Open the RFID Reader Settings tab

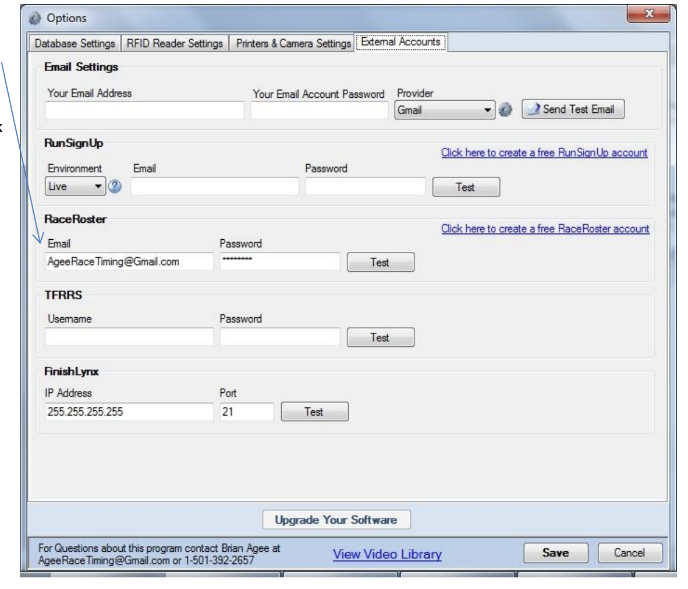175,44
